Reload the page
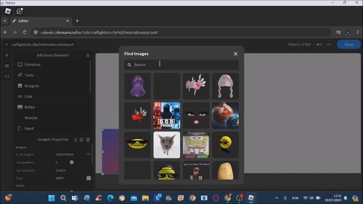The height and width of the screenshot is (204, 363). 24,32
